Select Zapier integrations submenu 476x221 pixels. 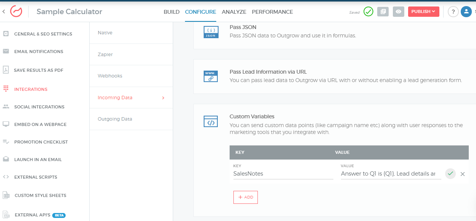click(105, 55)
